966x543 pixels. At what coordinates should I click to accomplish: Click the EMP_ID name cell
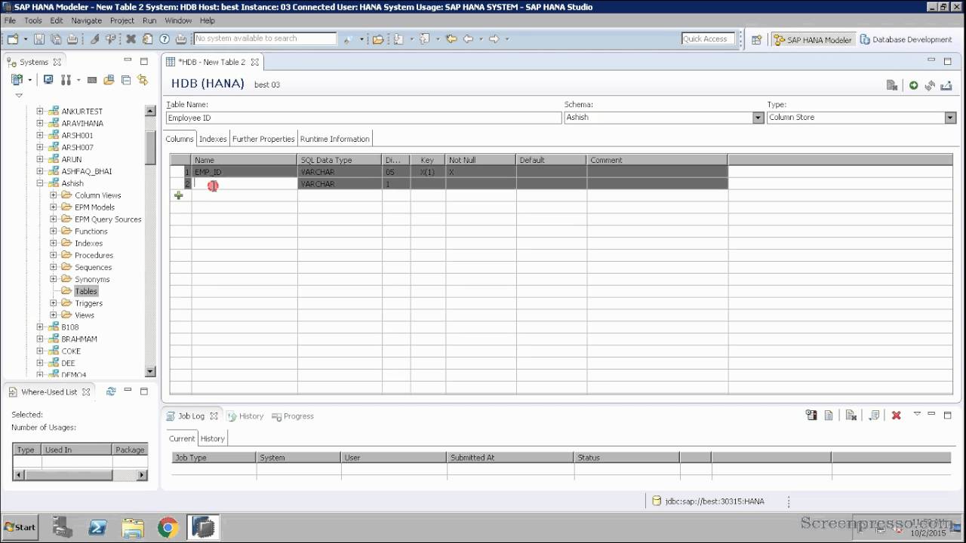pyautogui.click(x=245, y=172)
